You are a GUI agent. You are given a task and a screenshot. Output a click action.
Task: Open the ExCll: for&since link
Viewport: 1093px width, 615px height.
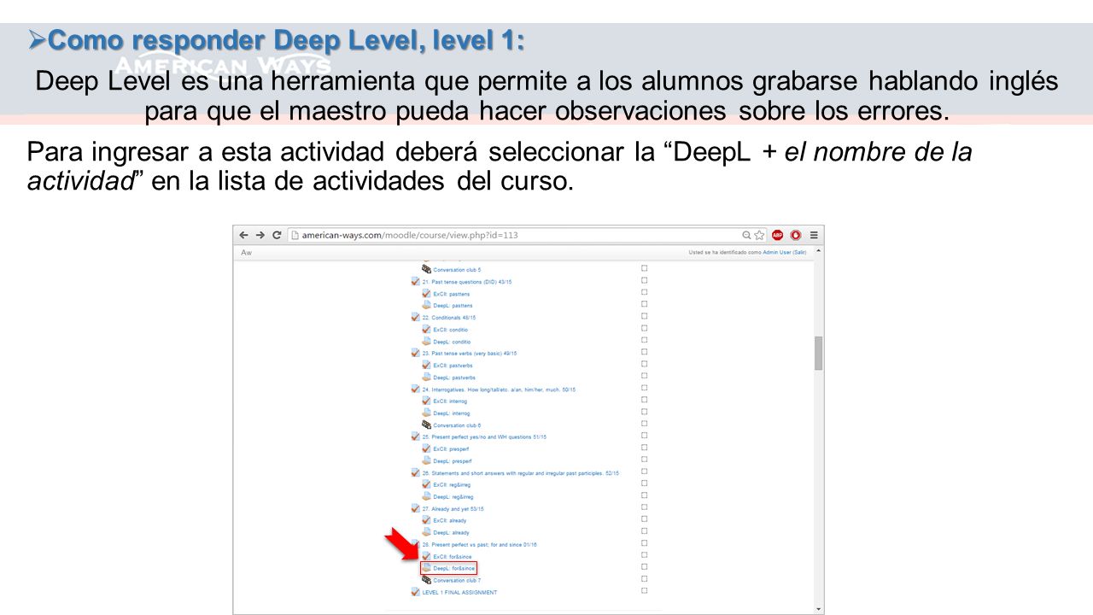tap(452, 556)
